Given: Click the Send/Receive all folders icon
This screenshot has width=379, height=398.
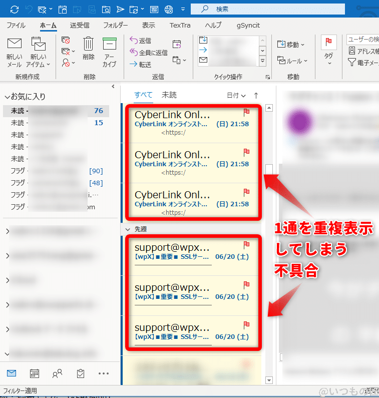Looking at the screenshot, I should pyautogui.click(x=14, y=10).
